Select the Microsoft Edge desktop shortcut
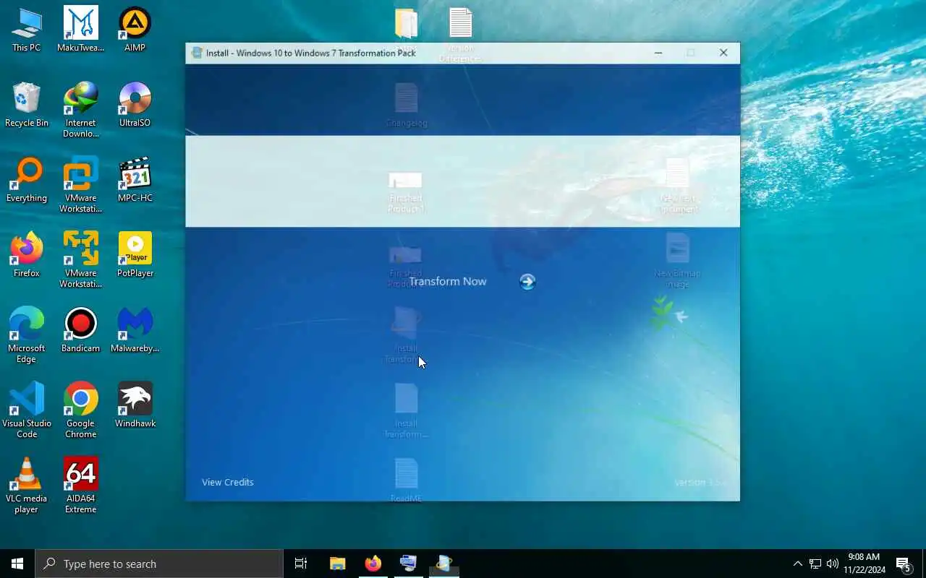The width and height of the screenshot is (926, 578). tap(27, 335)
